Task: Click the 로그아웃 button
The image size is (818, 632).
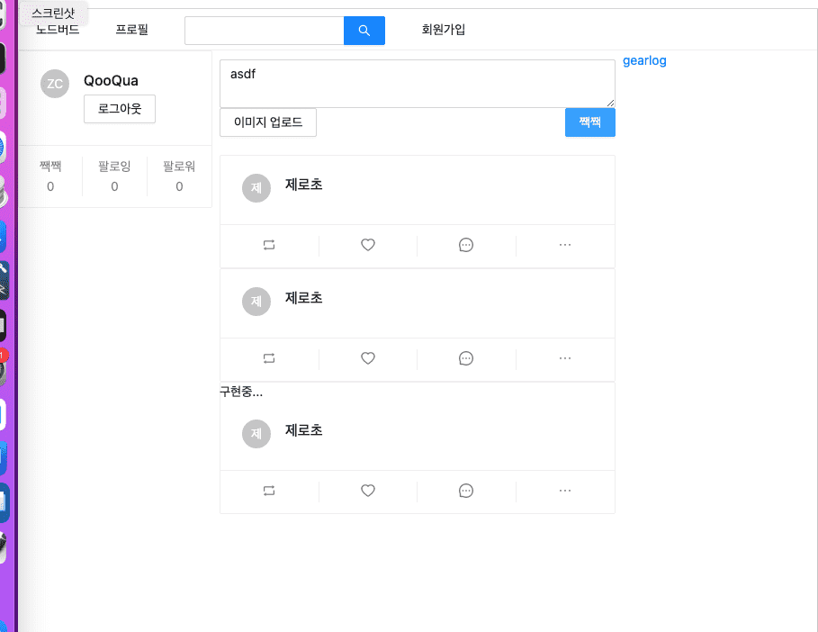Action: 120,109
